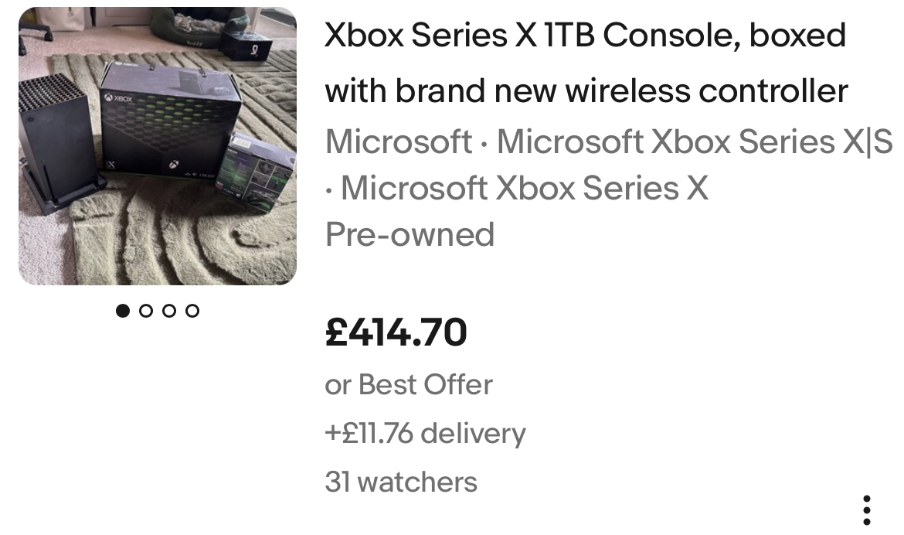This screenshot has width=904, height=535.
Task: Click the XBOX logo on the retail box
Action: point(119,99)
